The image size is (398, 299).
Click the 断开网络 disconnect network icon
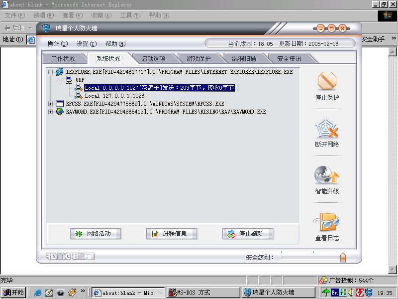click(327, 128)
